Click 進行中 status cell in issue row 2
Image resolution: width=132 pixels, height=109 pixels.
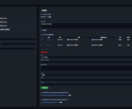pyautogui.click(x=120, y=45)
